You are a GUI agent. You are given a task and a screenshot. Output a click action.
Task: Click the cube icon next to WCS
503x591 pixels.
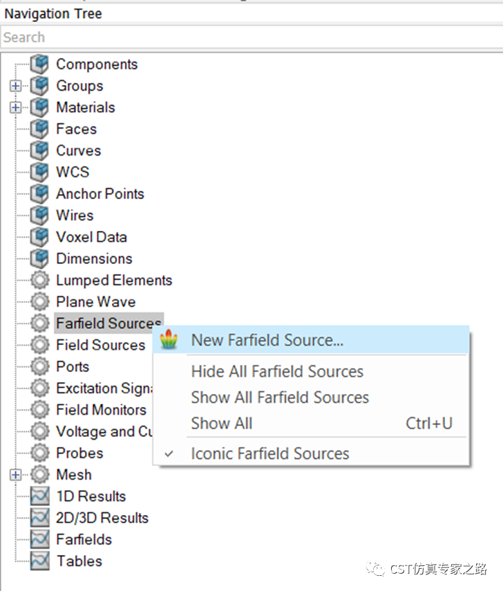tap(39, 172)
